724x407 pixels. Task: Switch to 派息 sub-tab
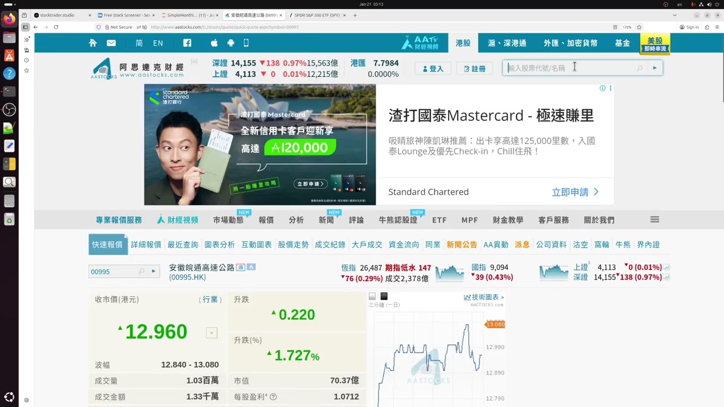tap(522, 245)
